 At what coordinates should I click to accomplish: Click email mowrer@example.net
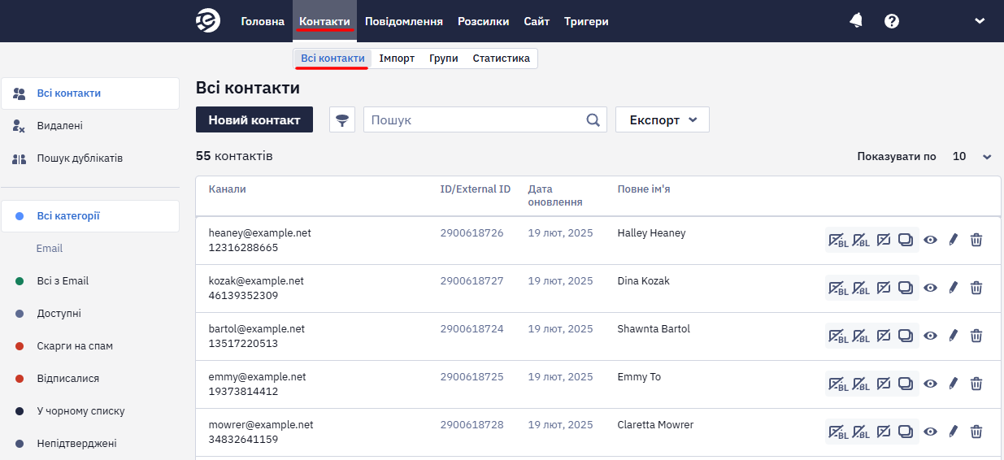coord(261,425)
